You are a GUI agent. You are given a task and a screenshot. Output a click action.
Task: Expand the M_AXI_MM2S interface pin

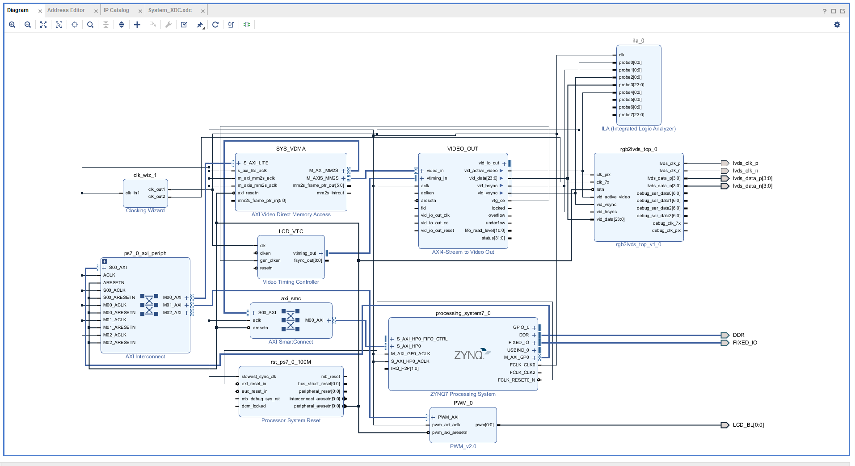(343, 171)
